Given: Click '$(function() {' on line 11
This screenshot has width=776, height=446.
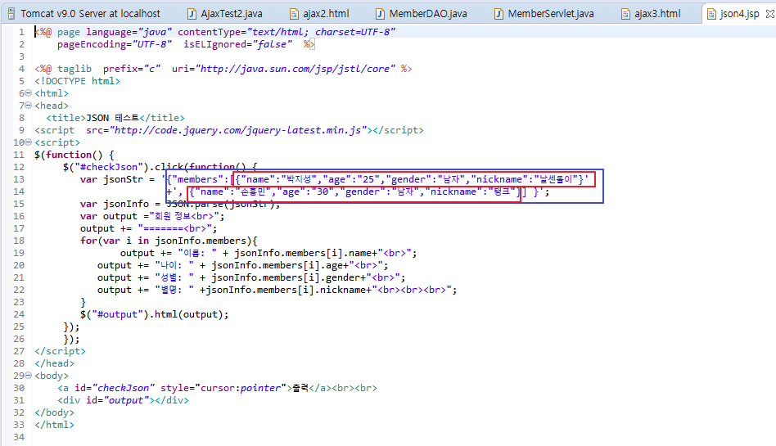Looking at the screenshot, I should [74, 155].
